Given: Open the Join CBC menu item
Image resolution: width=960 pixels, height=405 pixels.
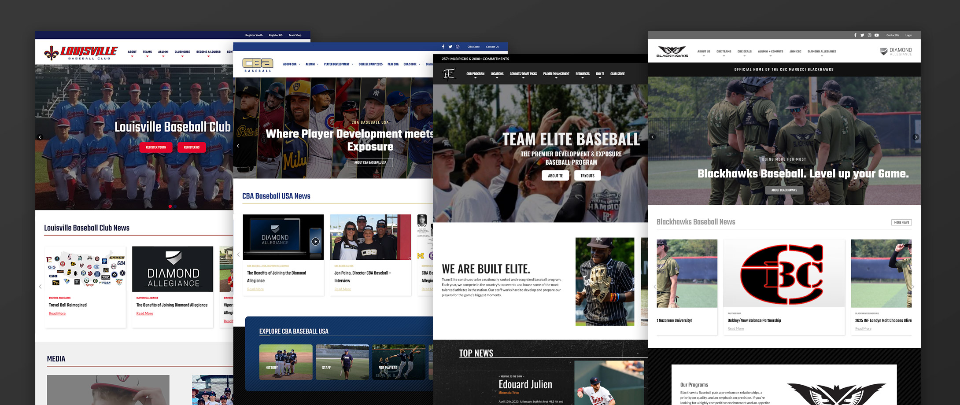Looking at the screenshot, I should click(x=795, y=52).
